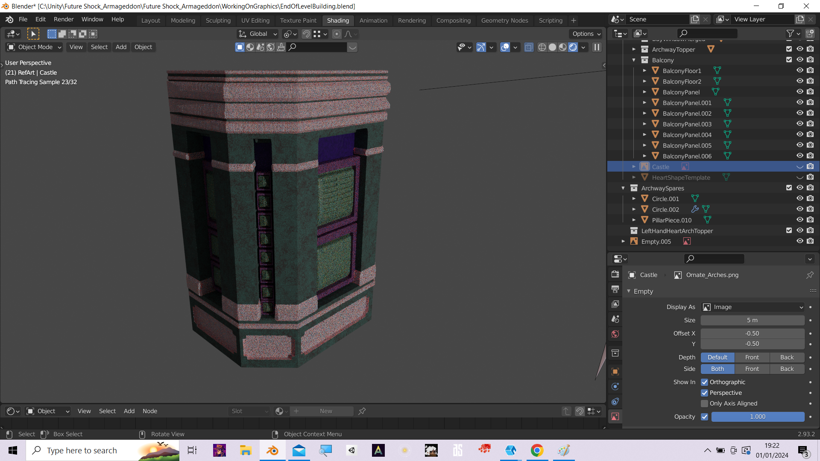
Task: Open the View Layer properties tab icon
Action: tap(615, 304)
